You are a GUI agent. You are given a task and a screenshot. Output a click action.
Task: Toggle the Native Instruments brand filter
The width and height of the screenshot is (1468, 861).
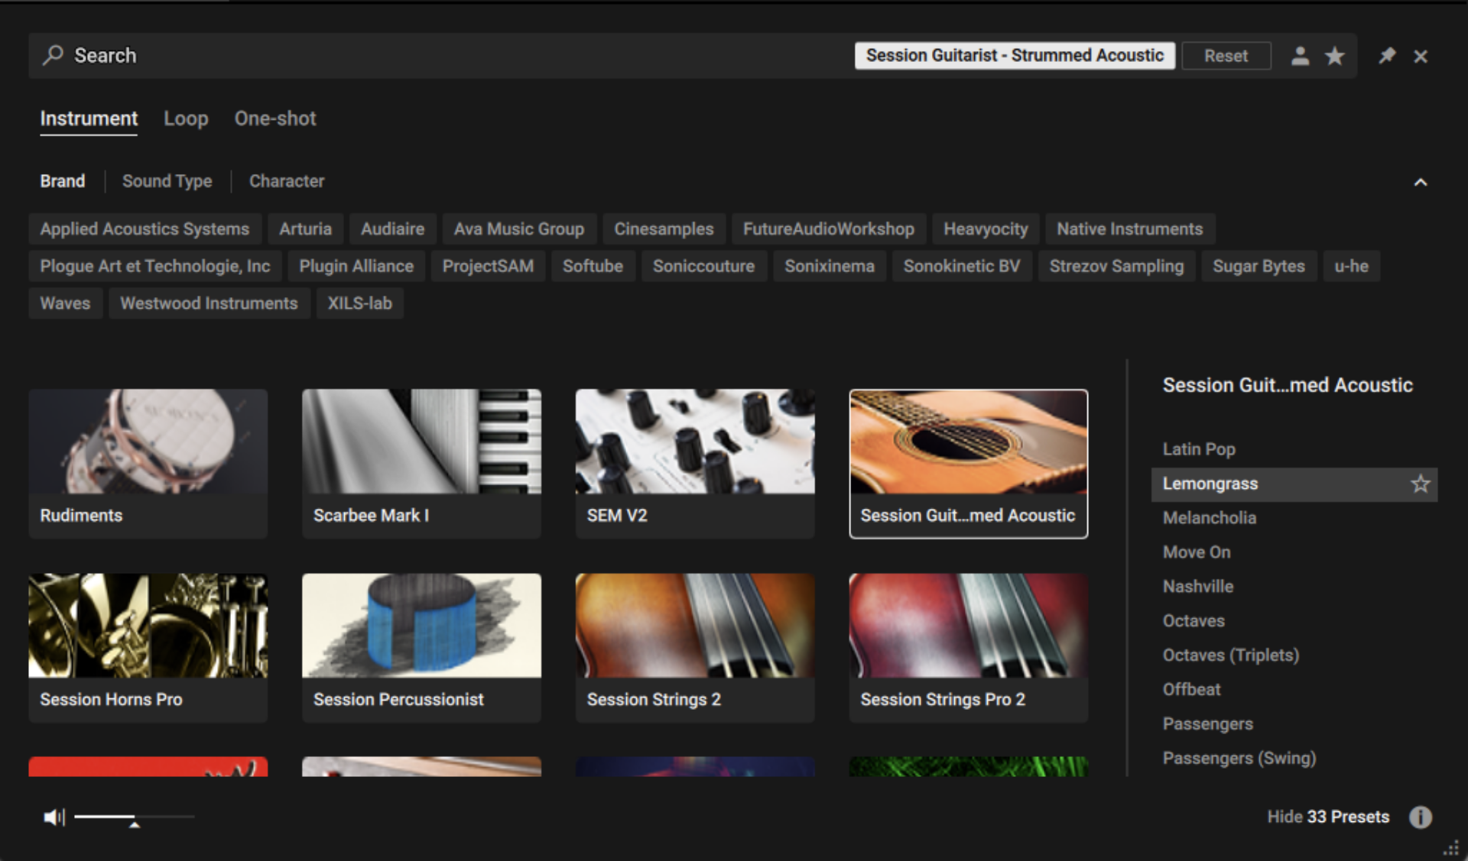pyautogui.click(x=1129, y=228)
